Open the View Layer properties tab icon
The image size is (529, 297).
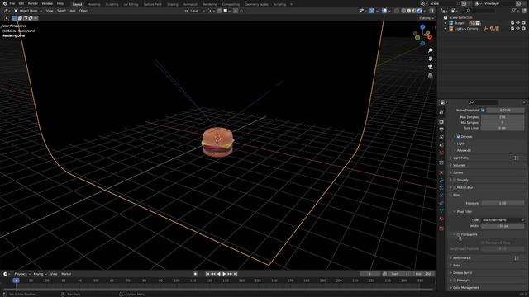pyautogui.click(x=441, y=138)
